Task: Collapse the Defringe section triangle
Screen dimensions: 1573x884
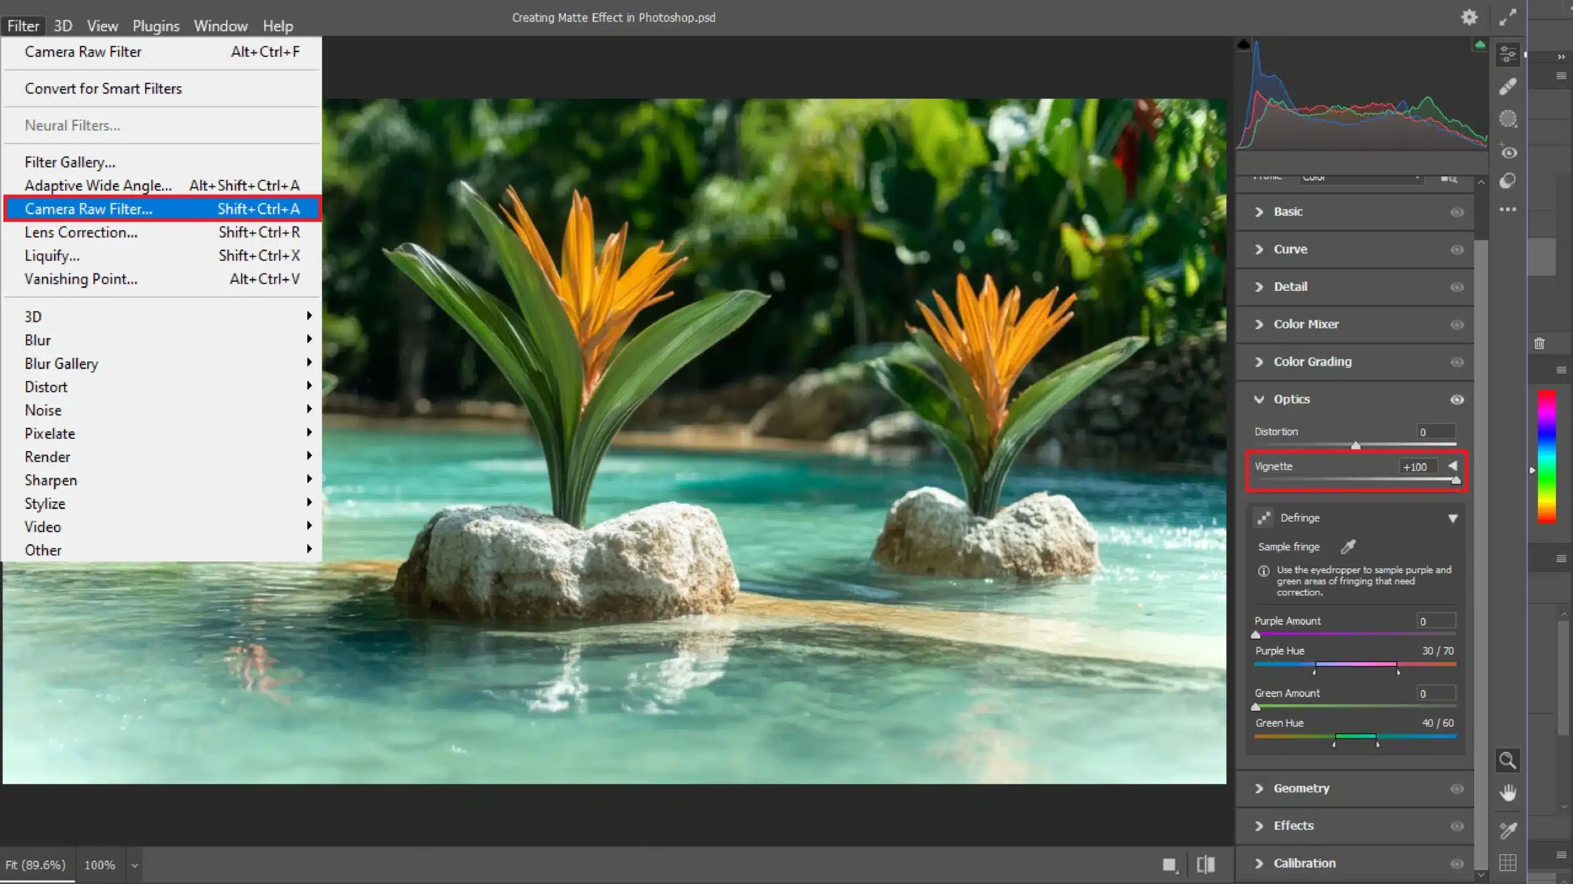Action: [1453, 519]
